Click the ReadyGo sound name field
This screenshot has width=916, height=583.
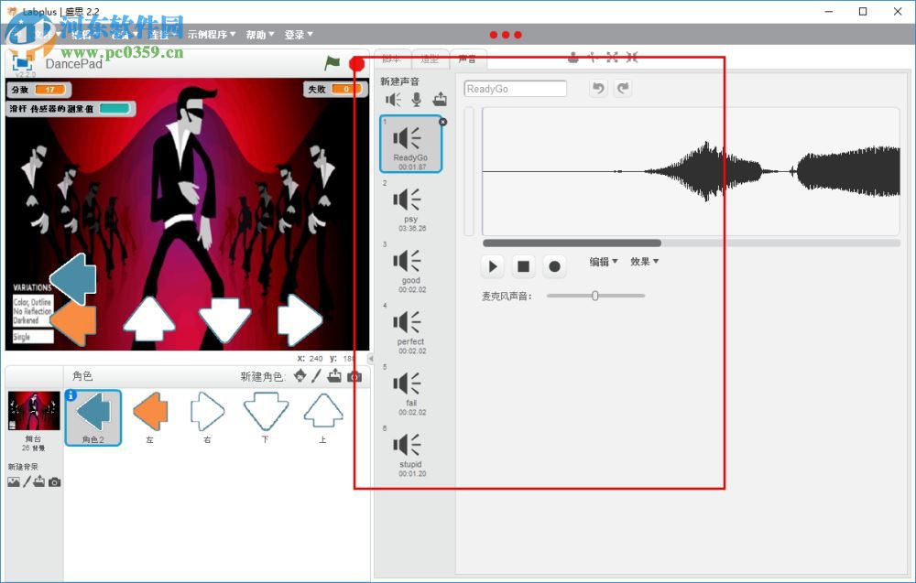point(515,89)
